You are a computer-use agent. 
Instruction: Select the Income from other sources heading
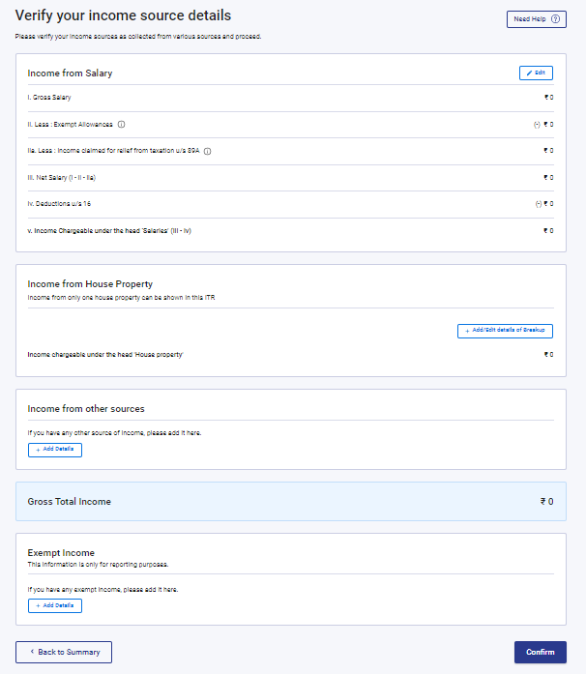(x=86, y=409)
